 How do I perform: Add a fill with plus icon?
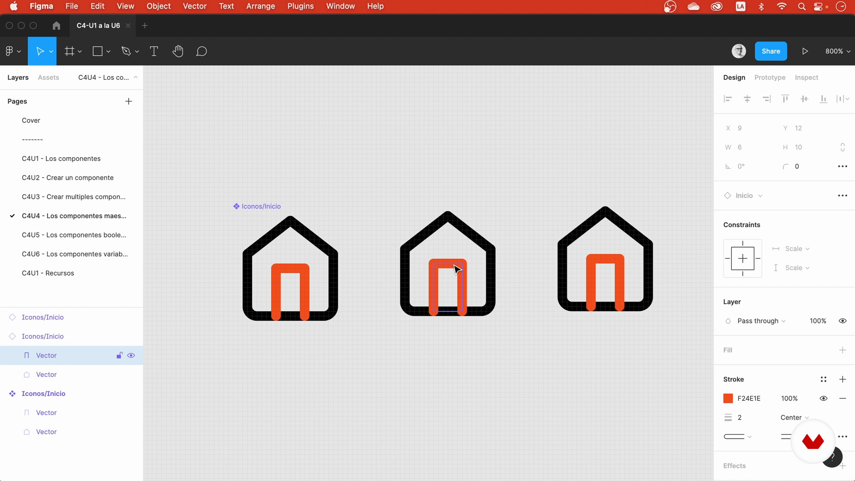(843, 350)
